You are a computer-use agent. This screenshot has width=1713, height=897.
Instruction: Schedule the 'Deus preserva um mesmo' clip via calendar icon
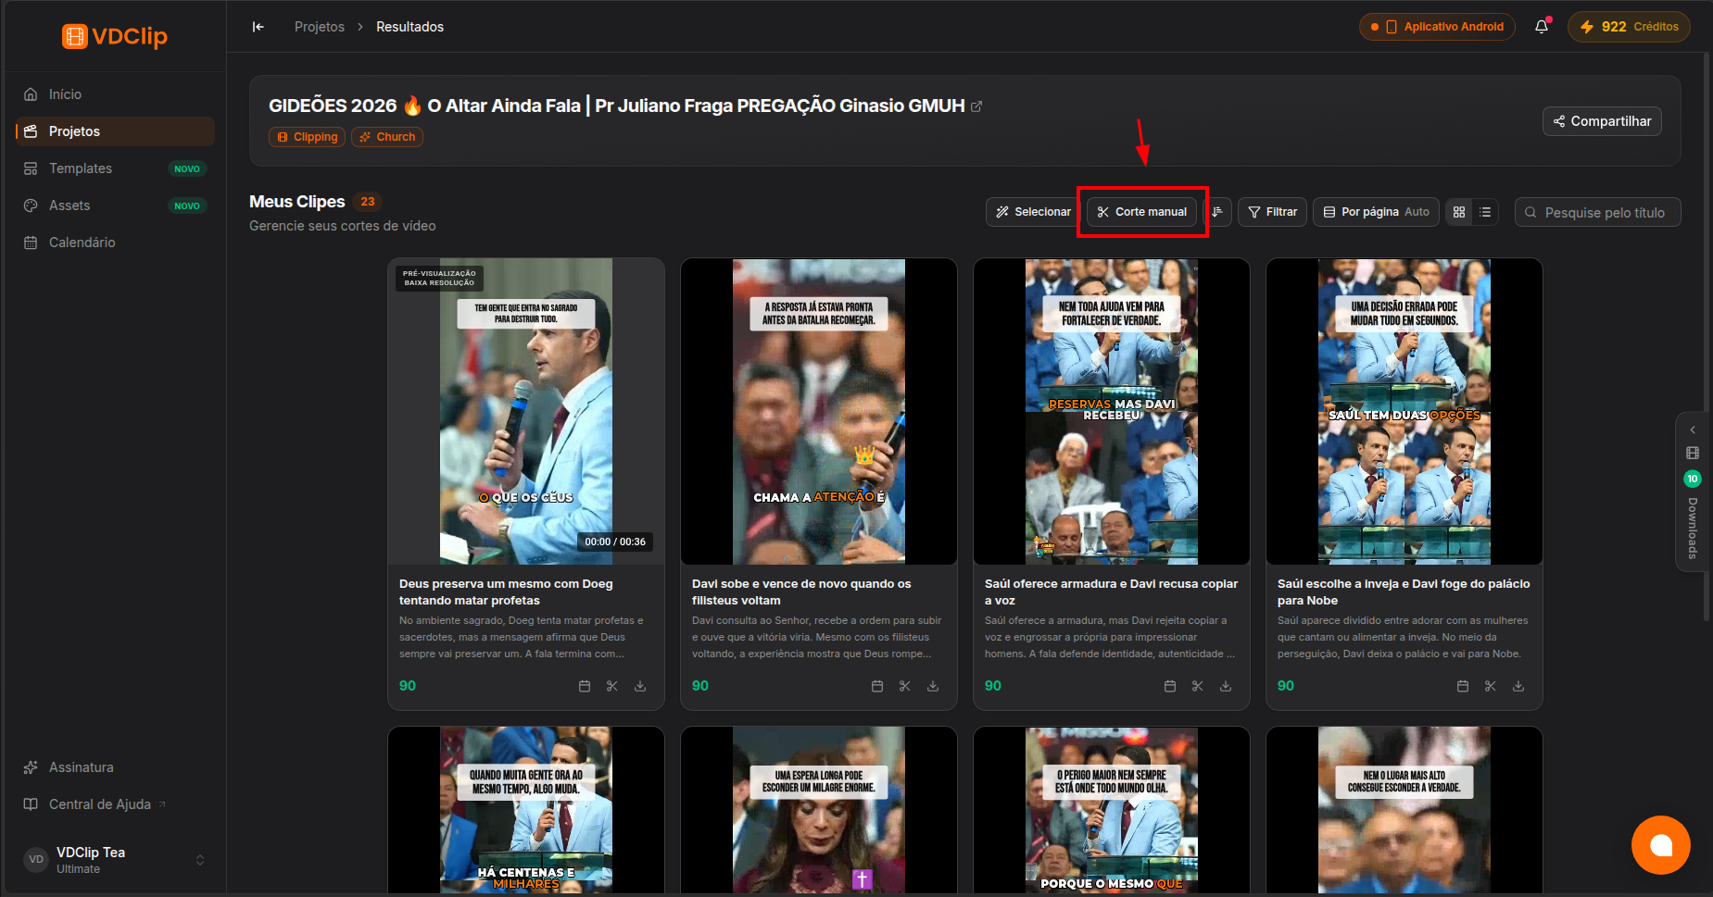coord(585,686)
